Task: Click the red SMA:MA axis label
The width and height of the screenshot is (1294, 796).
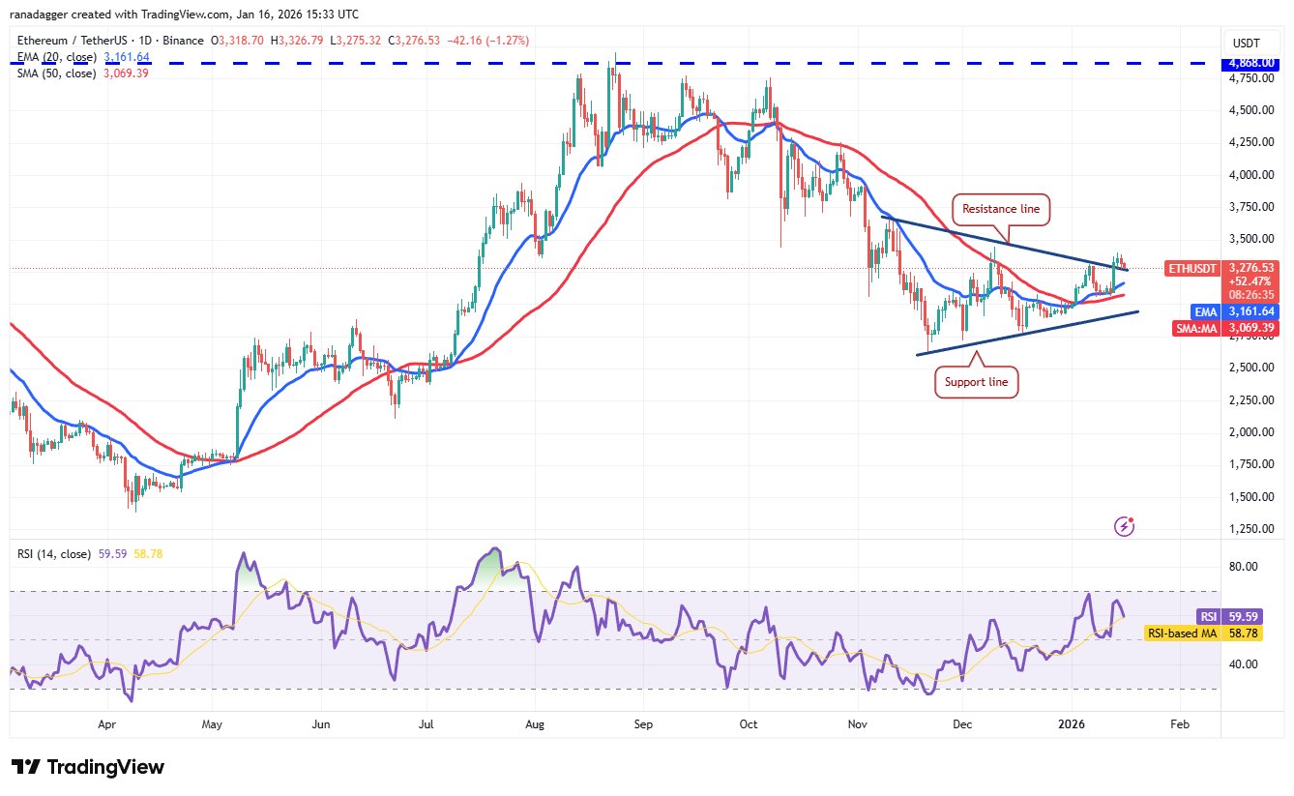Action: pos(1195,329)
